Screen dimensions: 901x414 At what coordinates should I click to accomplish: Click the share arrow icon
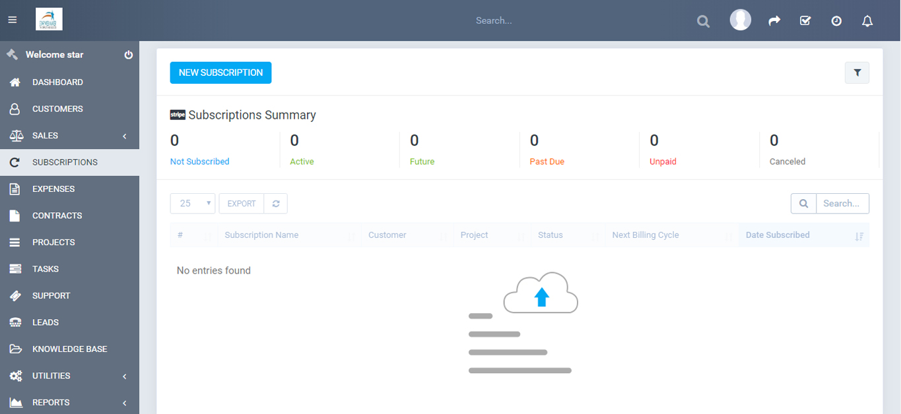click(x=774, y=21)
